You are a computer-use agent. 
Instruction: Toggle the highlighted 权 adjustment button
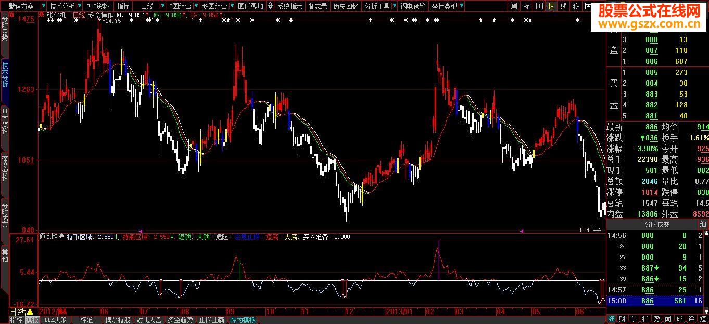point(551,6)
